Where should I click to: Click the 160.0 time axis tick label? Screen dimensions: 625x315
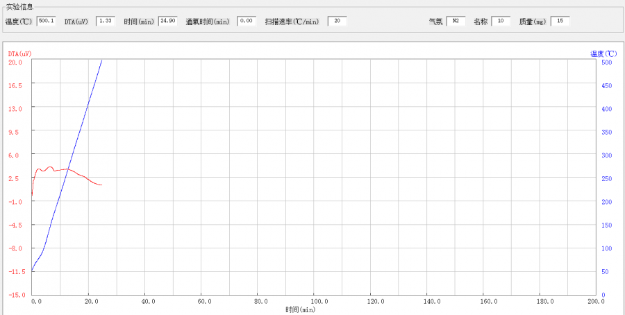tap(489, 302)
